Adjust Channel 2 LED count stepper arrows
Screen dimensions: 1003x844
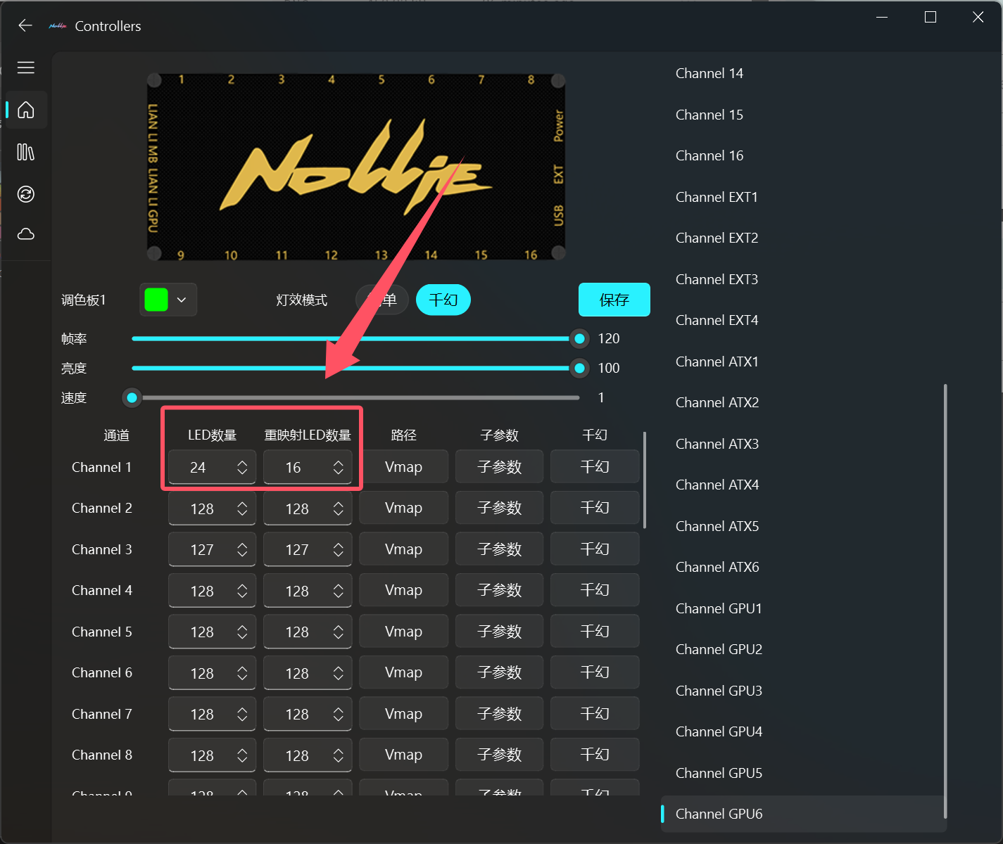tap(242, 509)
